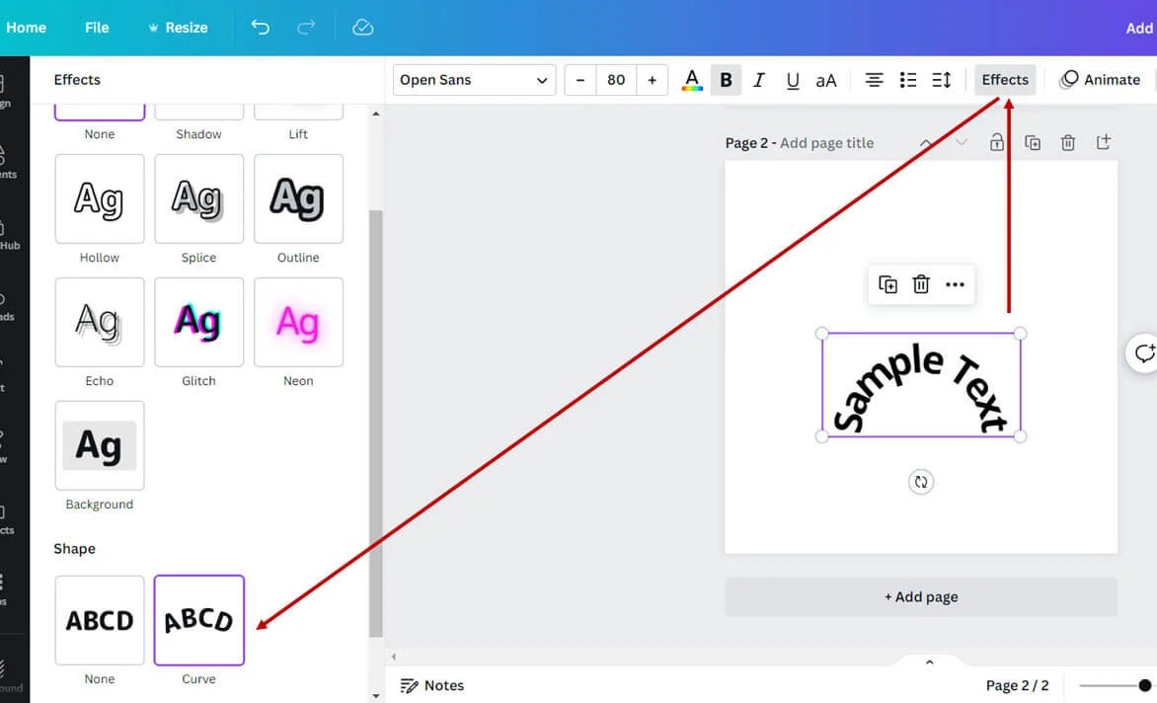
Task: Click the text alignment icon
Action: [874, 79]
